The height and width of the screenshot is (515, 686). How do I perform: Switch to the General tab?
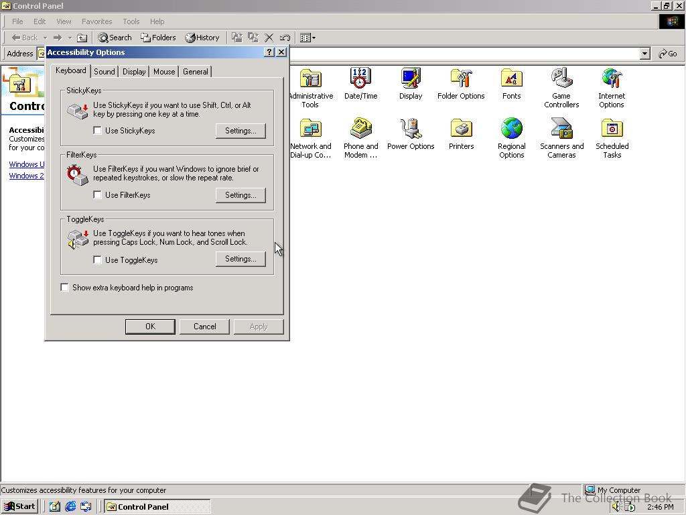point(195,71)
